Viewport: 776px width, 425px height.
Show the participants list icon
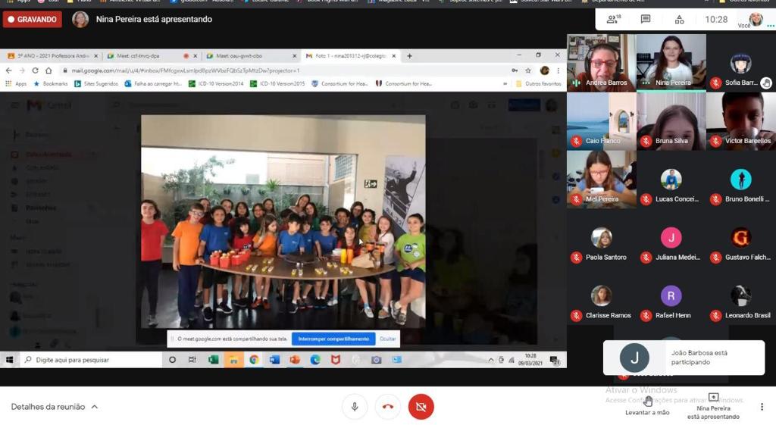614,19
